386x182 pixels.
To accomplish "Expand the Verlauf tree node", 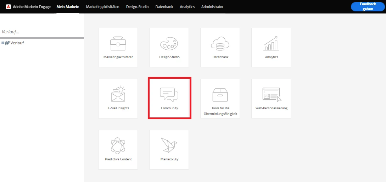I will [3, 43].
